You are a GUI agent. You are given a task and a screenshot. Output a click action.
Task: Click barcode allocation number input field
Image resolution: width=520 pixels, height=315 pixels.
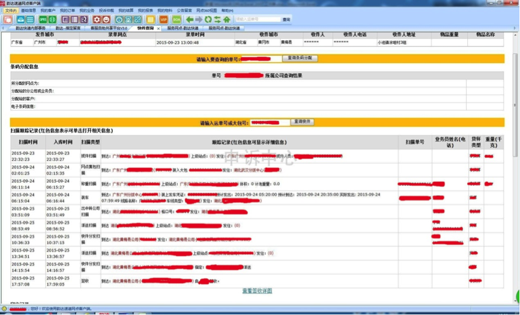[261, 59]
